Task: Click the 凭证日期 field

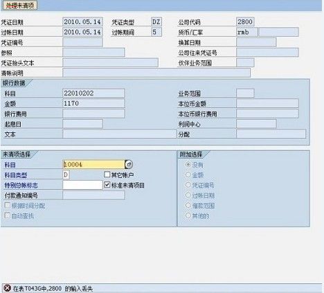Action: 82,22
